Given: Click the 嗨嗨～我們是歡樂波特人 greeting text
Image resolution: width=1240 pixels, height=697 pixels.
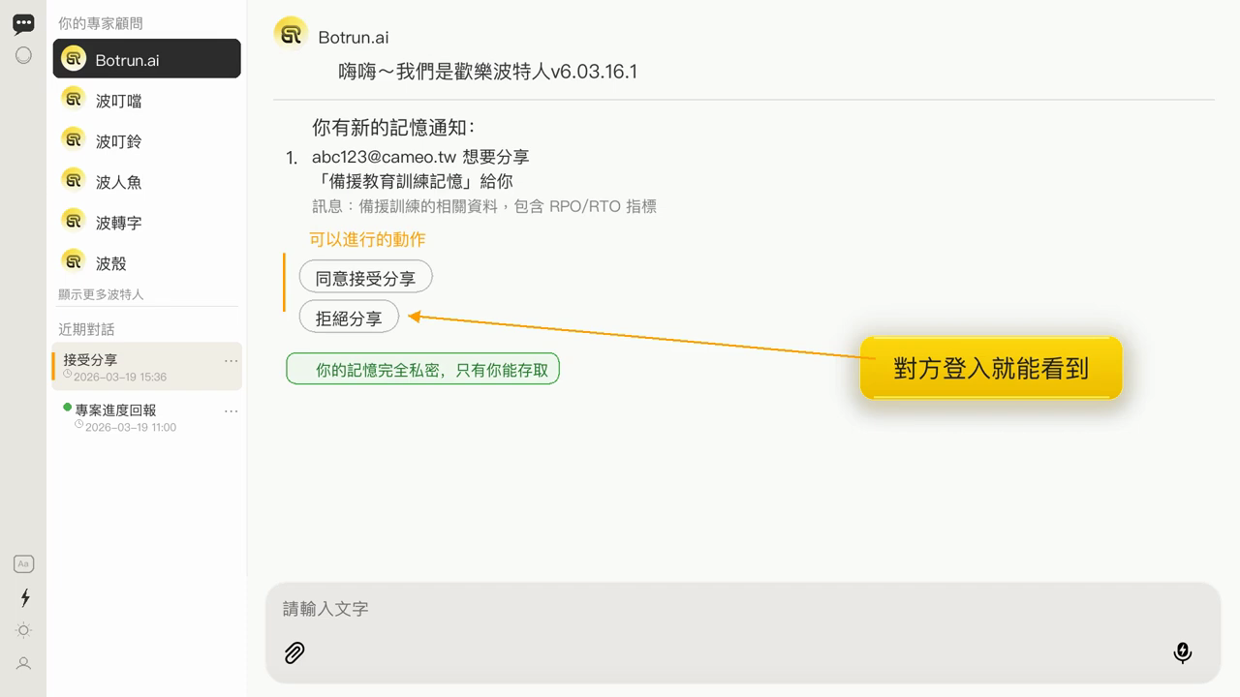Looking at the screenshot, I should tap(487, 71).
